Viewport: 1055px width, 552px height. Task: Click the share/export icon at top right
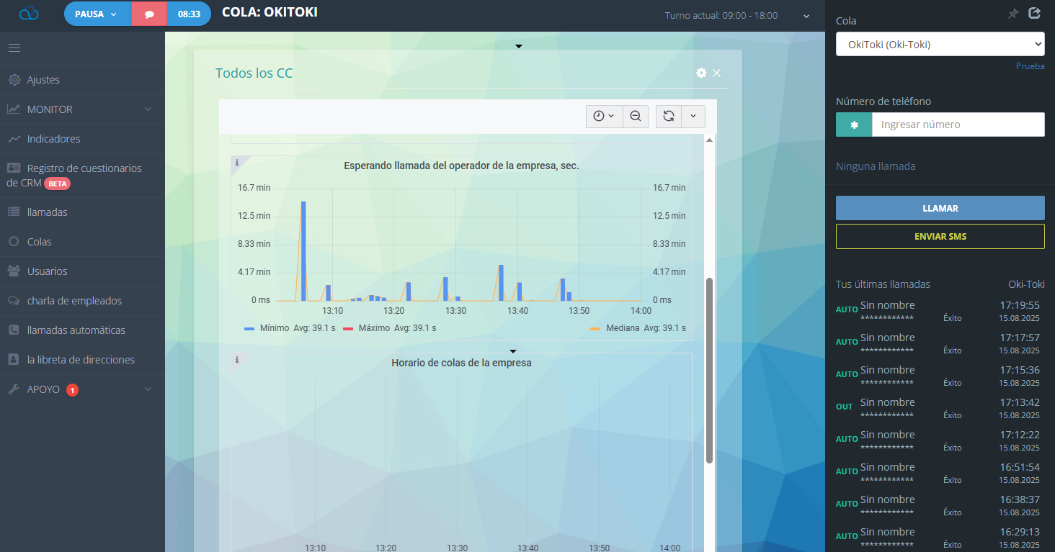pos(1034,13)
